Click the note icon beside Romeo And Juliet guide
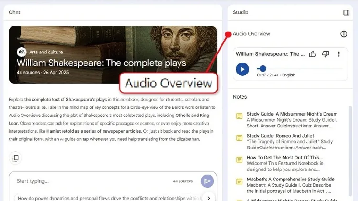This screenshot has width=358, height=201. [239, 138]
